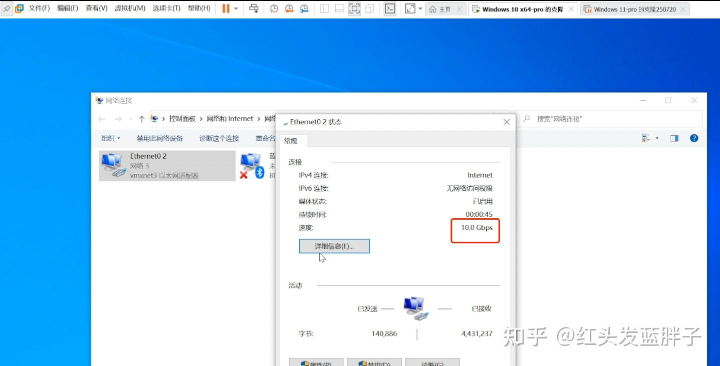Screen dimensions: 720x366
Task: Go back in the 网络连接 window
Action: (x=102, y=119)
